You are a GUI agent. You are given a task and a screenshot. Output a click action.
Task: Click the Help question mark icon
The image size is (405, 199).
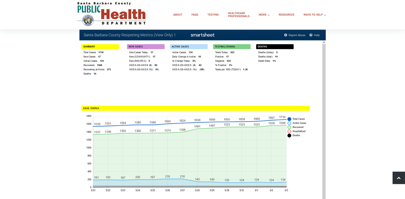(311, 35)
